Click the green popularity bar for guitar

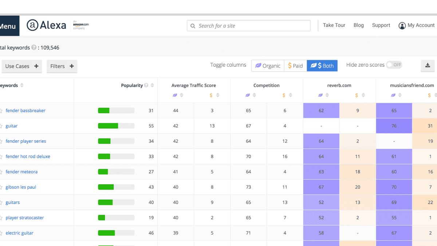coord(108,126)
